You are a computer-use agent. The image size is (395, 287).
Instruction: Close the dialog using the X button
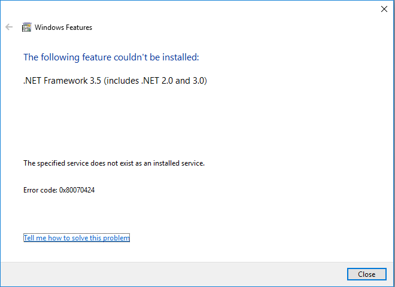tap(384, 9)
